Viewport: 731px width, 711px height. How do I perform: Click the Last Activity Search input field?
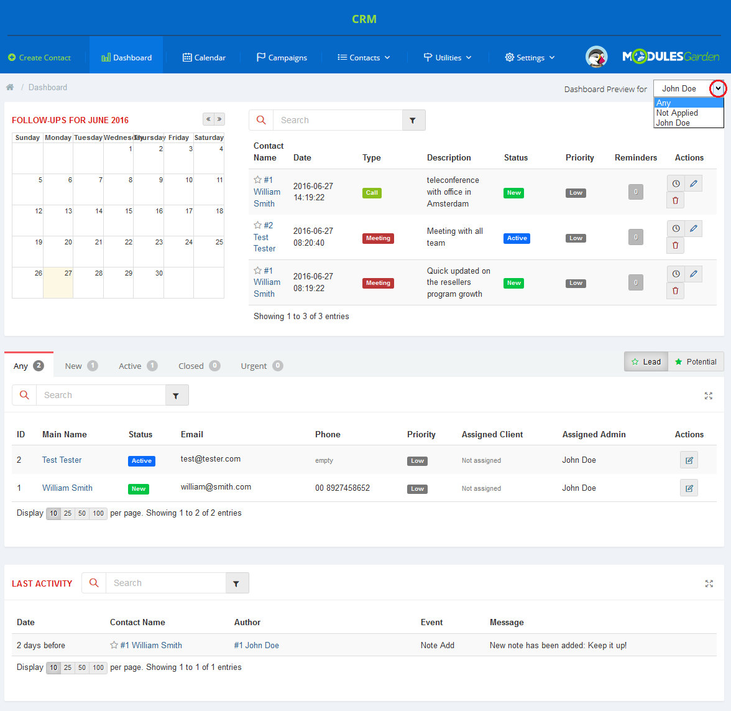(166, 583)
